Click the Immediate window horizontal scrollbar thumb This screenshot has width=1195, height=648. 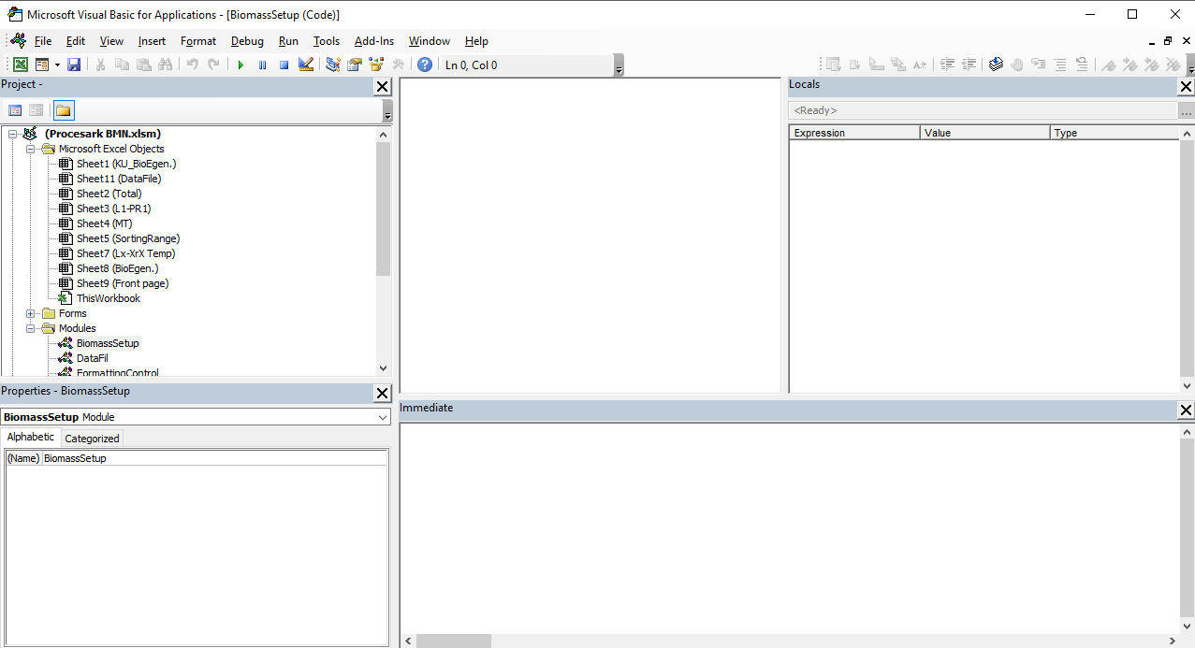click(453, 641)
